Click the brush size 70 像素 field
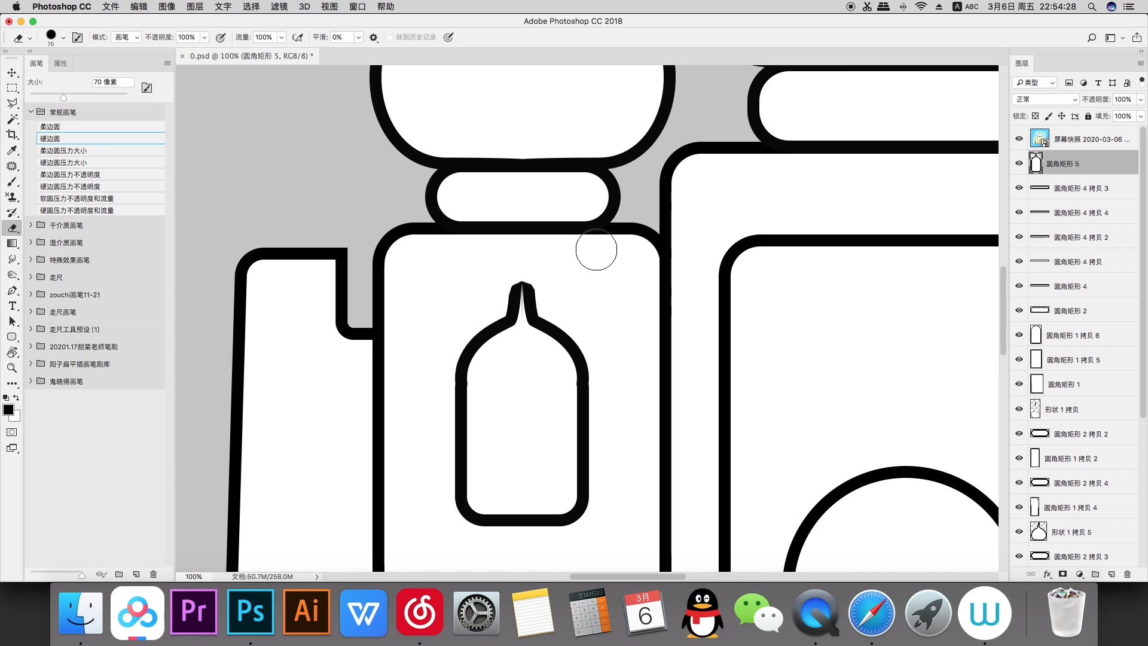 point(112,82)
